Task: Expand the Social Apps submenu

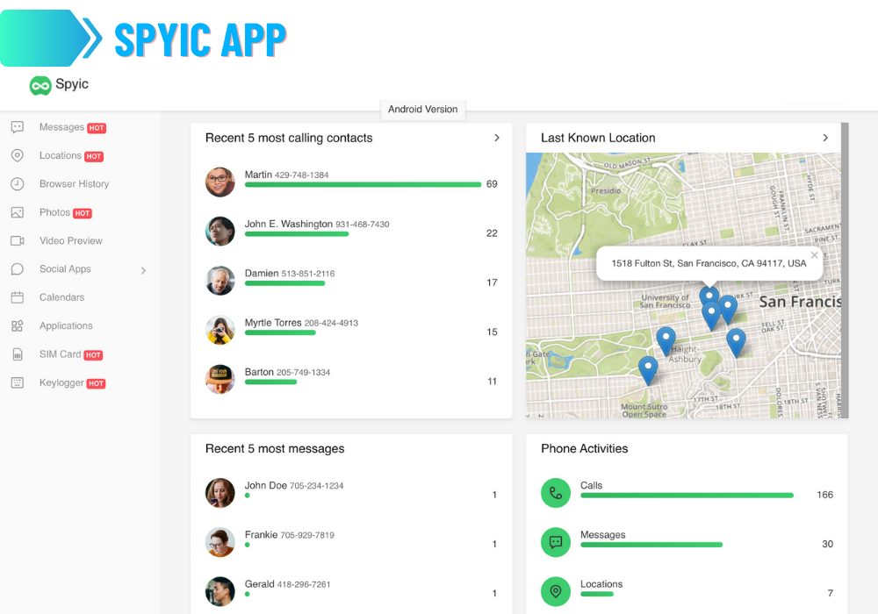Action: click(142, 269)
